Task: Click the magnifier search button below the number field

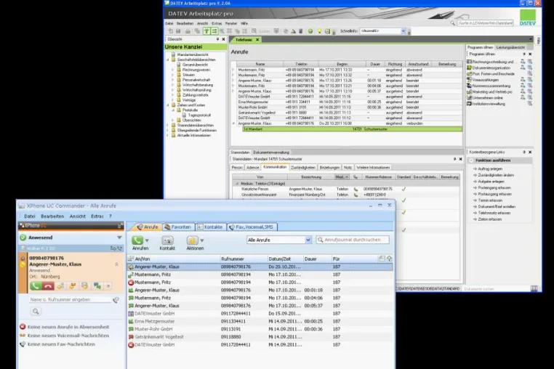Action: click(36, 312)
